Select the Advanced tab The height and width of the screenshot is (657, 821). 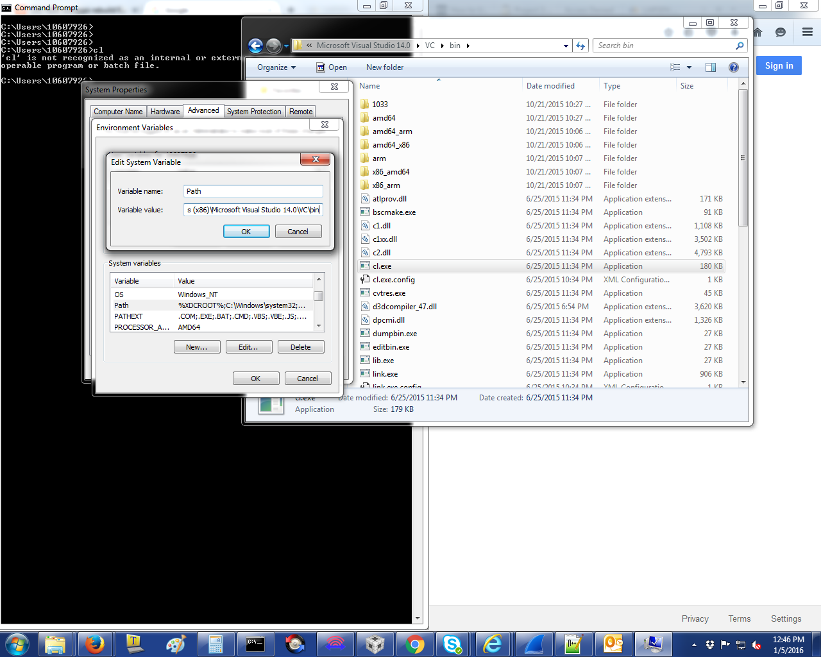tap(203, 110)
